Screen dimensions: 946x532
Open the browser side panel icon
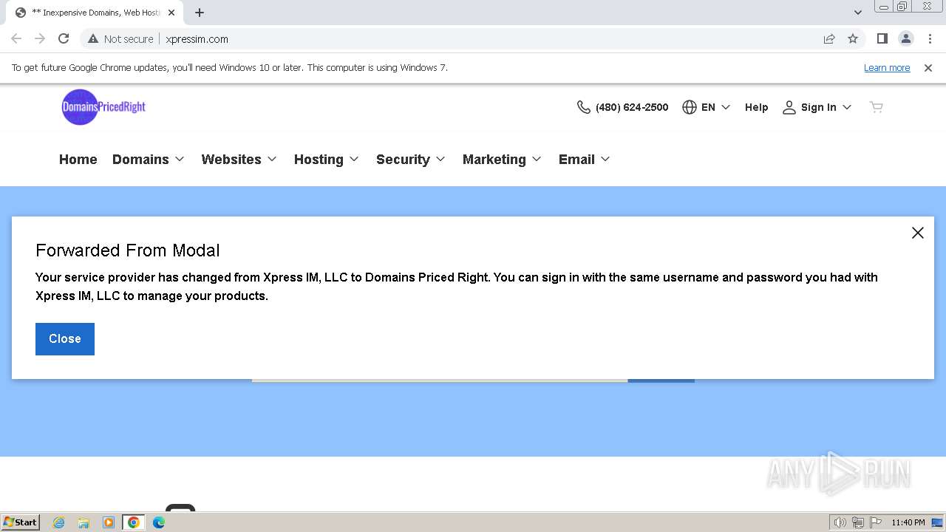pos(882,39)
